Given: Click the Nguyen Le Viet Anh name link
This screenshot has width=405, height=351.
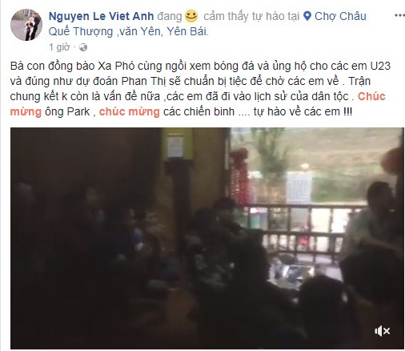Looking at the screenshot, I should coord(102,16).
